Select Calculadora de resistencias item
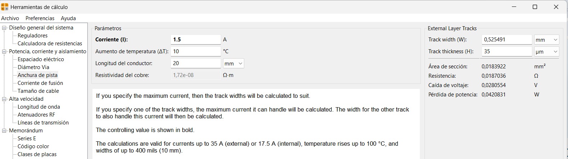Screen dimensions: 568x159 point(50,44)
